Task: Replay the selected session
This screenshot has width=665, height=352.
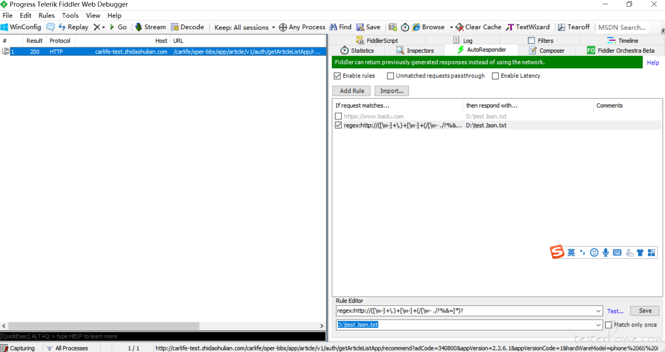Action: tap(73, 27)
